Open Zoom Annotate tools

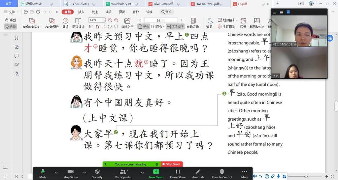tap(198, 173)
